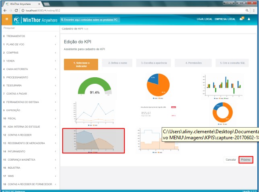Open the COBRANÇA MAGNÉTICA menu item

coord(30,160)
